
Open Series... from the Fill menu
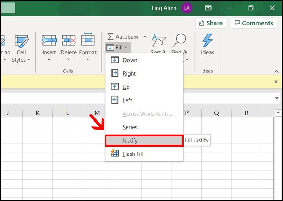[x=144, y=127]
